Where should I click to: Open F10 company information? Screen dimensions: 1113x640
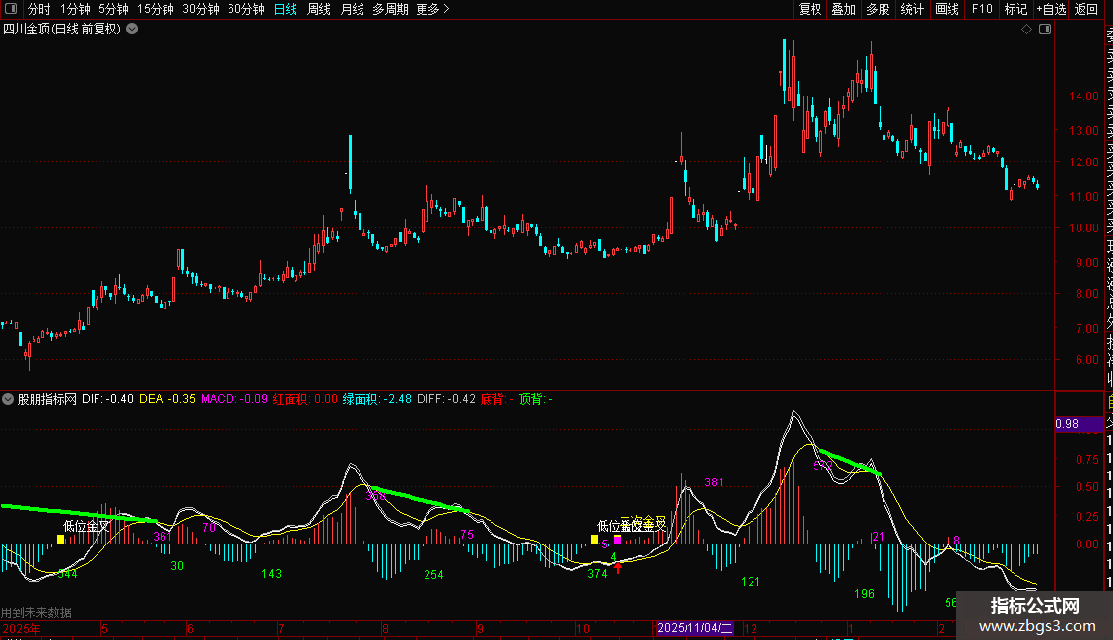(x=982, y=9)
